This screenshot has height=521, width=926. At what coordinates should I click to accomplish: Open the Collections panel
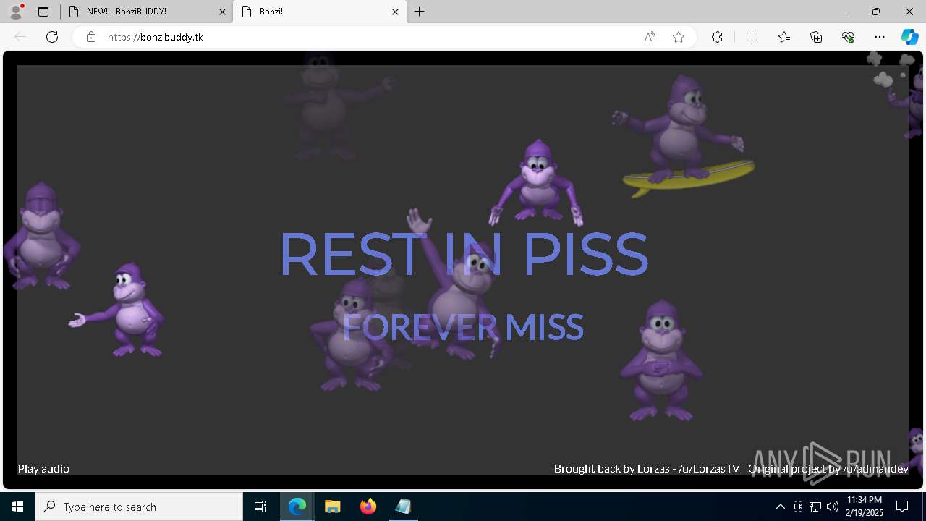[x=816, y=37]
